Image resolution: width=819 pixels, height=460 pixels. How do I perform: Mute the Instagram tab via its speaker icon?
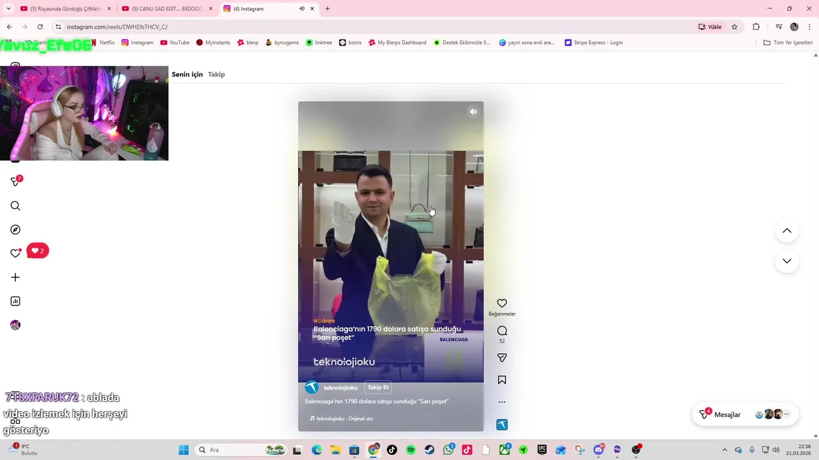[301, 9]
